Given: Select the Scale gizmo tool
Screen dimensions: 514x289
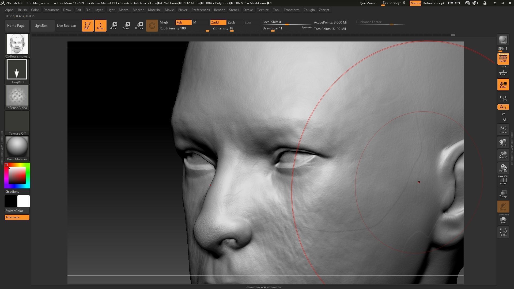Looking at the screenshot, I should tap(126, 26).
